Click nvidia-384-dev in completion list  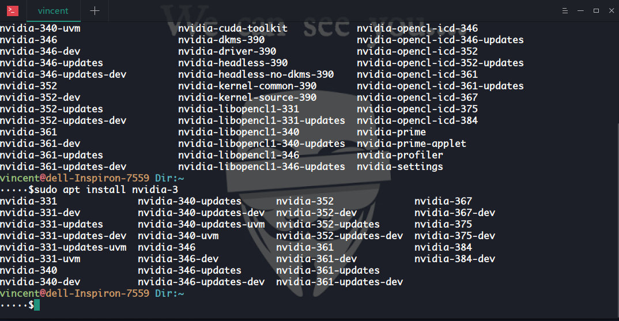[x=454, y=259]
